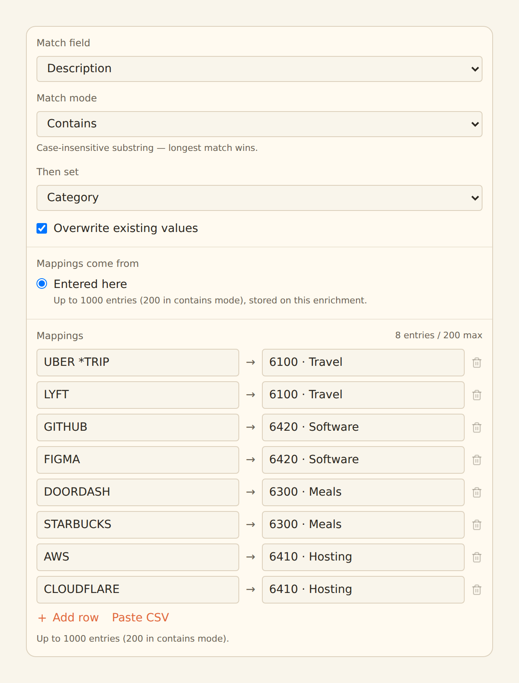Delete the FIGMA mapping row
519x683 pixels.
pyautogui.click(x=477, y=460)
